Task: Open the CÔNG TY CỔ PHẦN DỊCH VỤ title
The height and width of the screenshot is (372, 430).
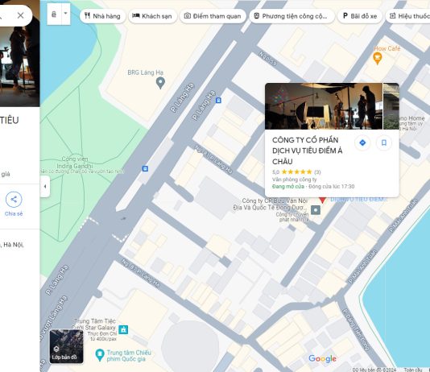Action: tap(307, 151)
